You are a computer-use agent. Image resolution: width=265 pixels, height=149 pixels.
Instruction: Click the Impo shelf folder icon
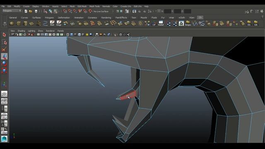click(x=188, y=23)
